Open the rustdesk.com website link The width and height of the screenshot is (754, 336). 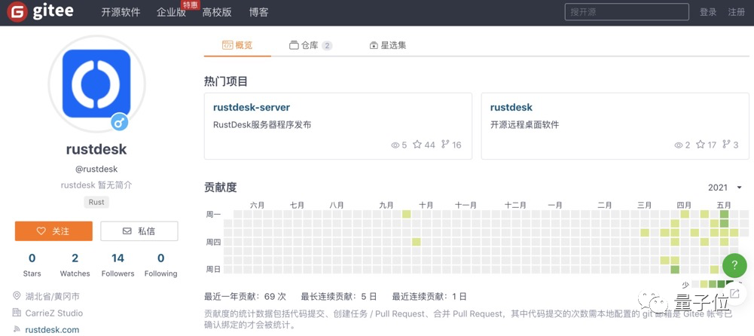pos(52,330)
